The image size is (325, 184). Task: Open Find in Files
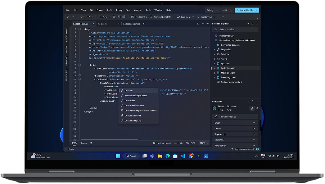click(x=139, y=17)
